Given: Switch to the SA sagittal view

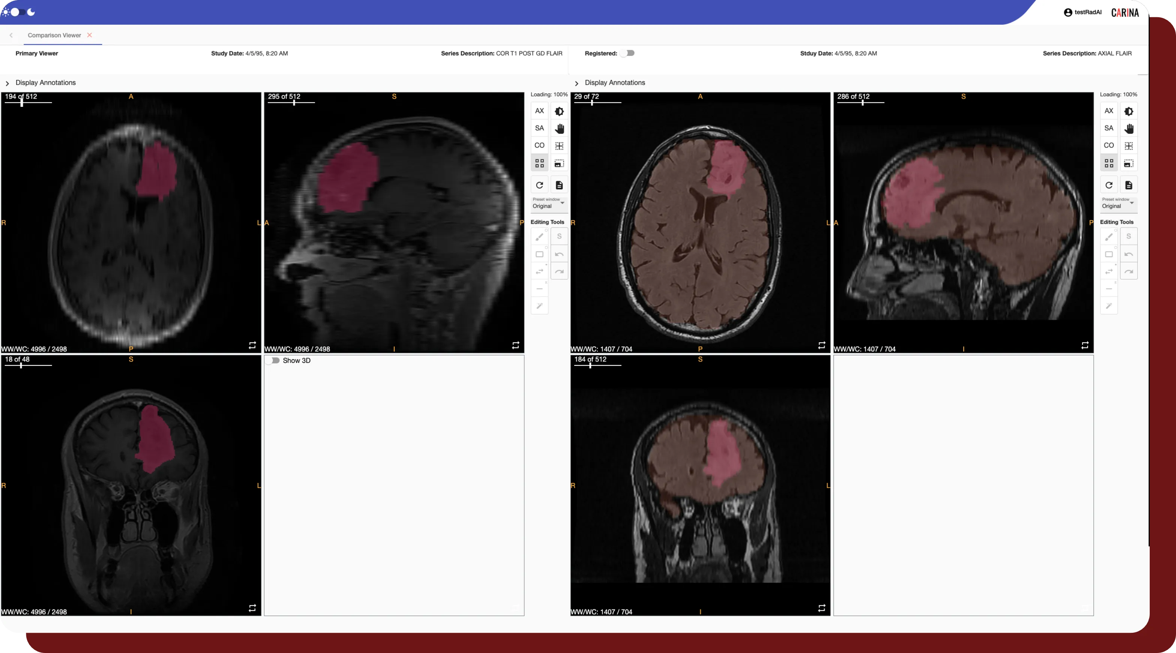Looking at the screenshot, I should click(x=539, y=128).
